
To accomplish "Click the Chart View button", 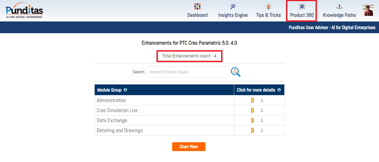I will [x=189, y=147].
